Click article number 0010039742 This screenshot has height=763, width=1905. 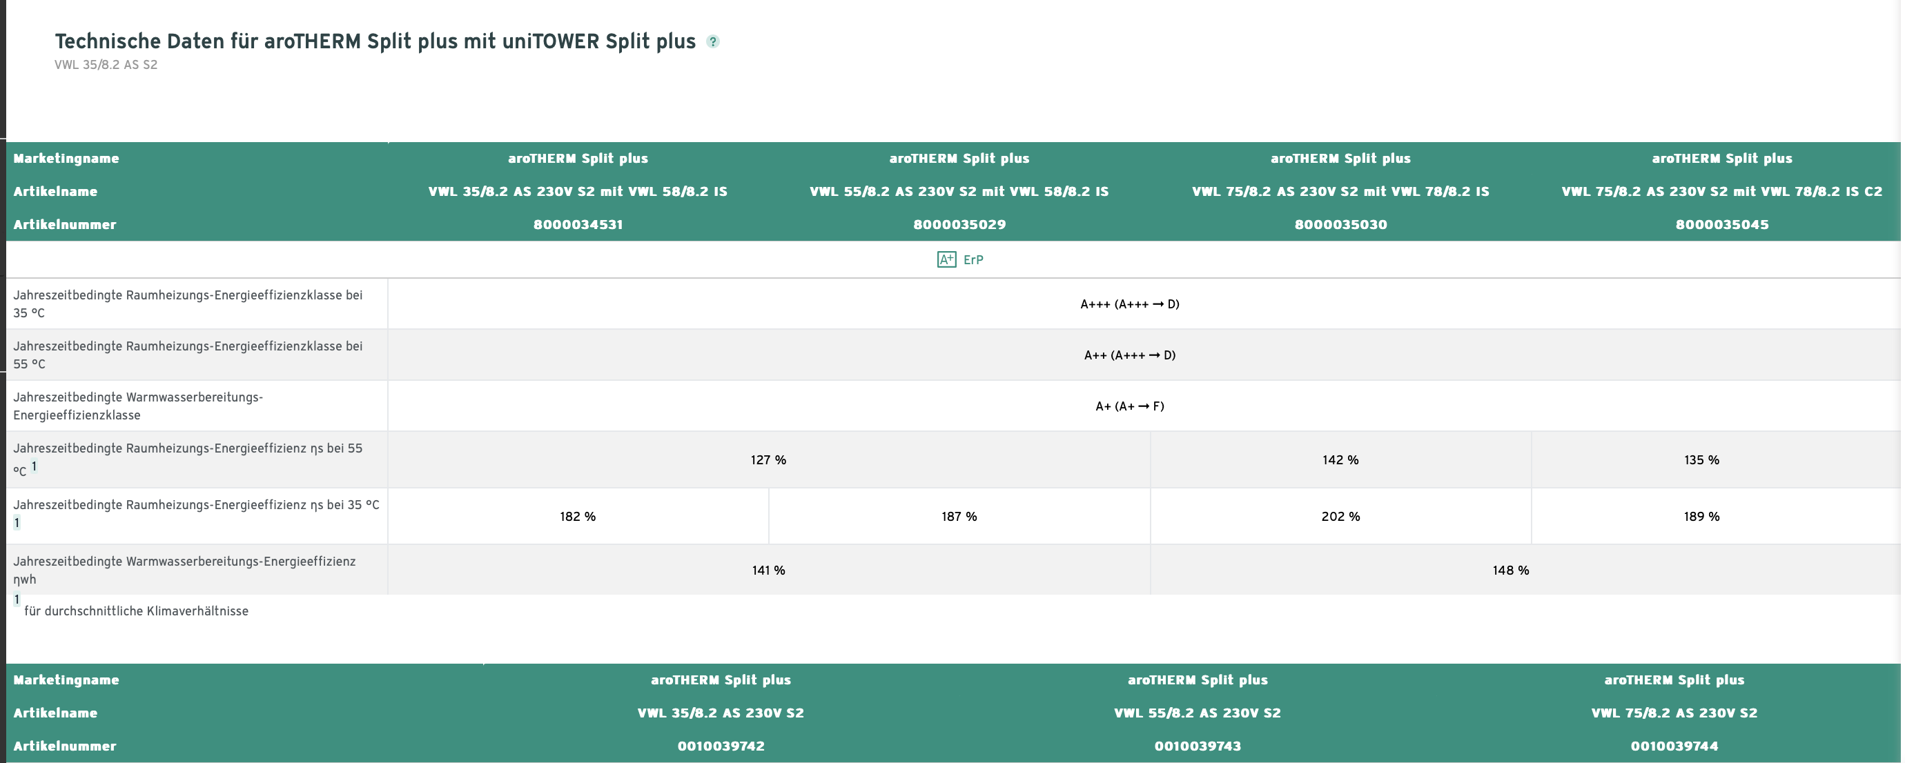(x=721, y=746)
